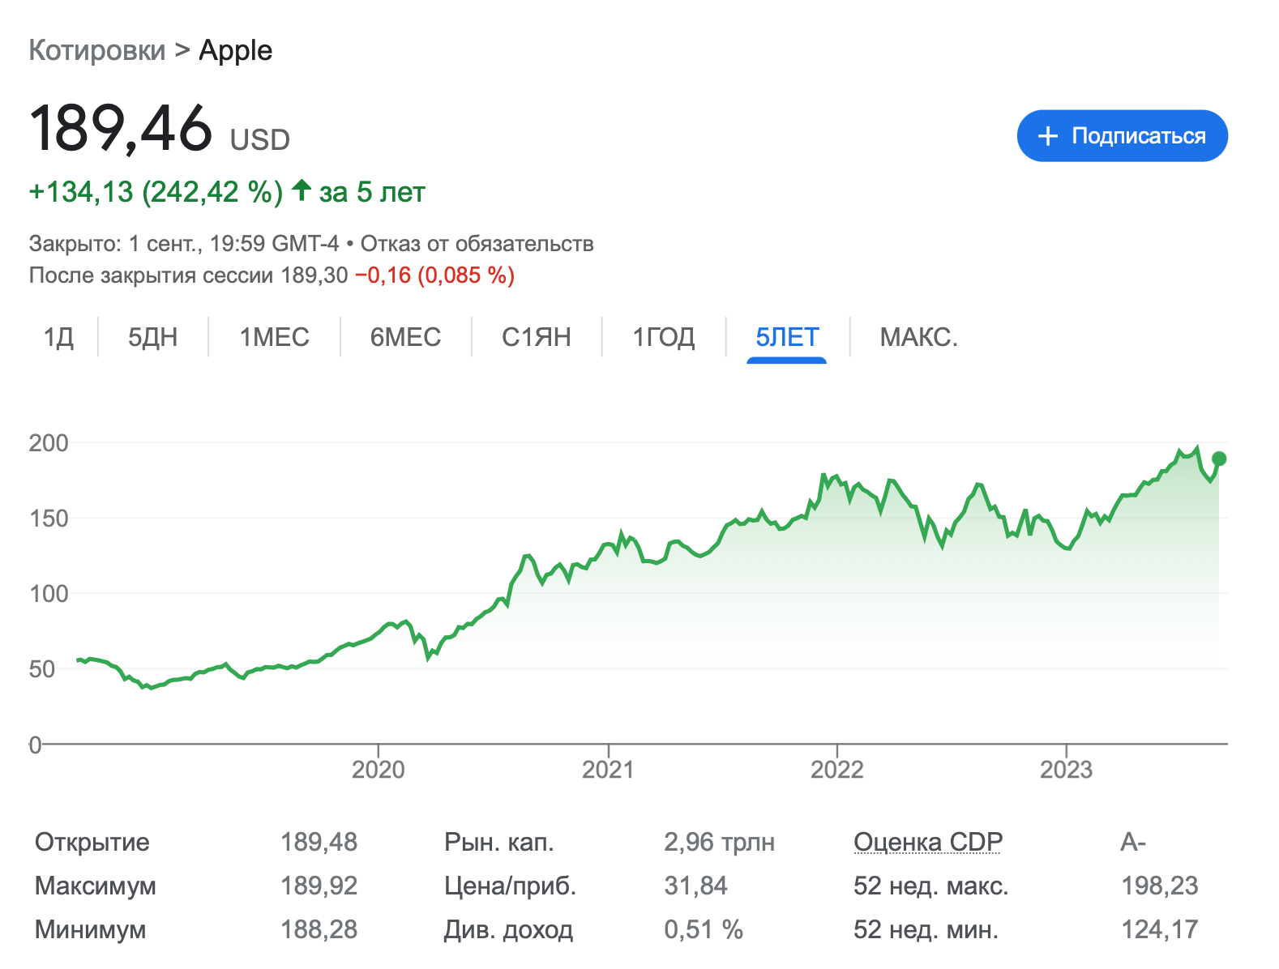Click the green endpoint dot on chart
1279x969 pixels.
pyautogui.click(x=1219, y=459)
